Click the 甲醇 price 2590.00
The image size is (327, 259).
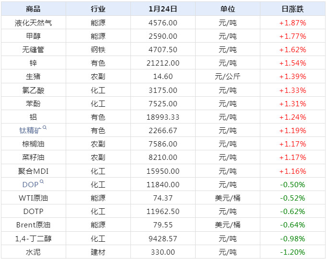point(163,36)
